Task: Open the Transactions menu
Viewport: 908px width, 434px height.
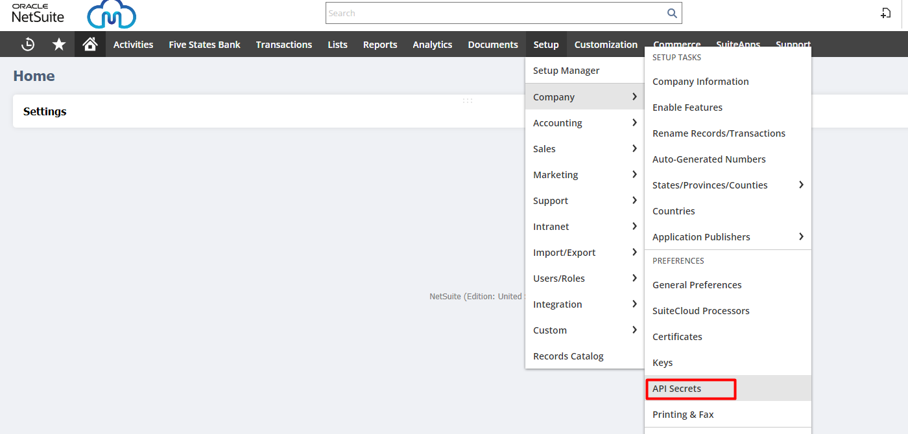Action: 283,45
